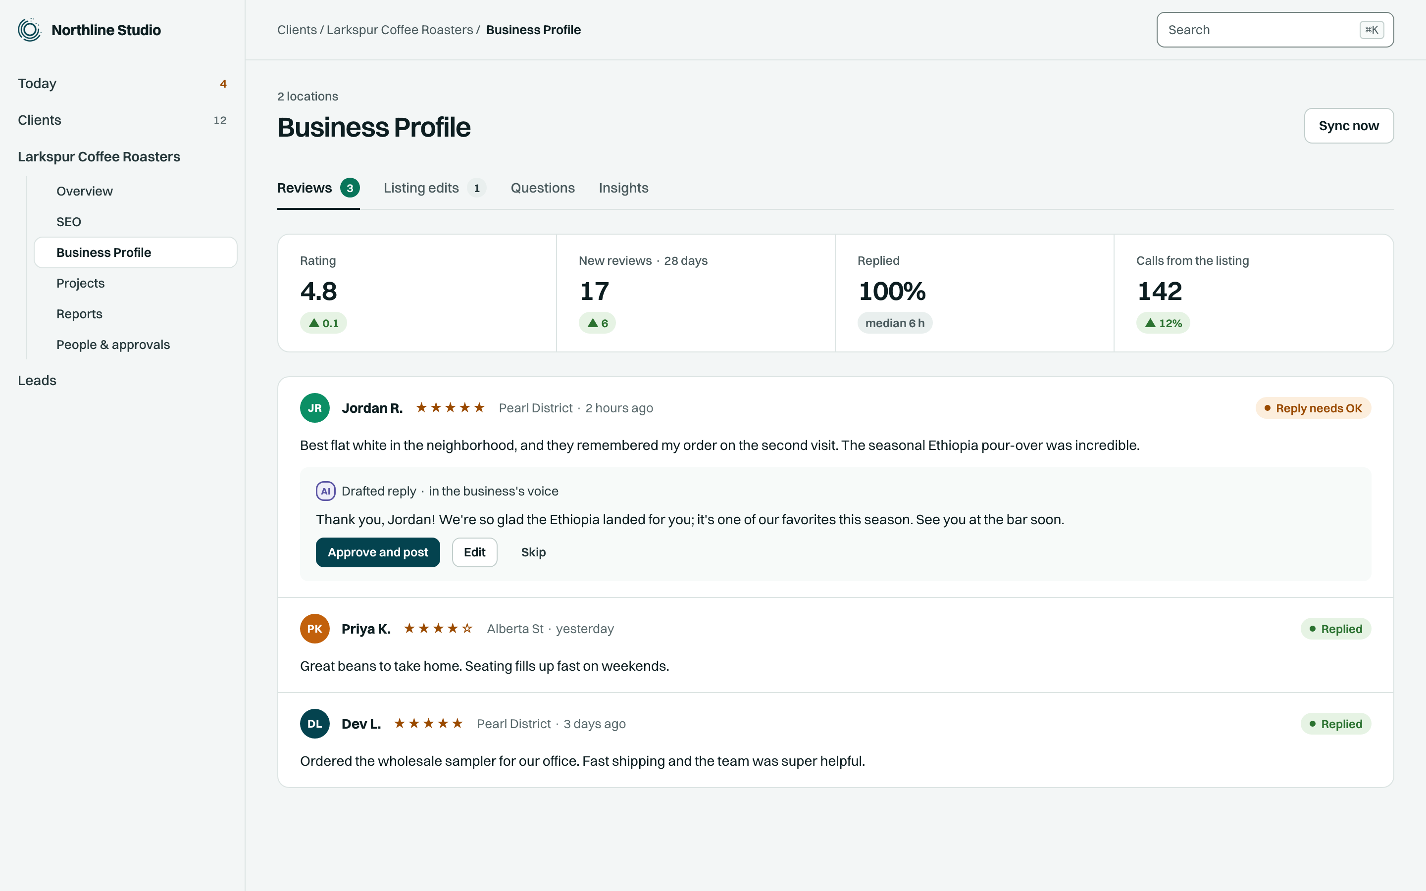Click the New reviews value 17
This screenshot has width=1426, height=891.
[594, 291]
